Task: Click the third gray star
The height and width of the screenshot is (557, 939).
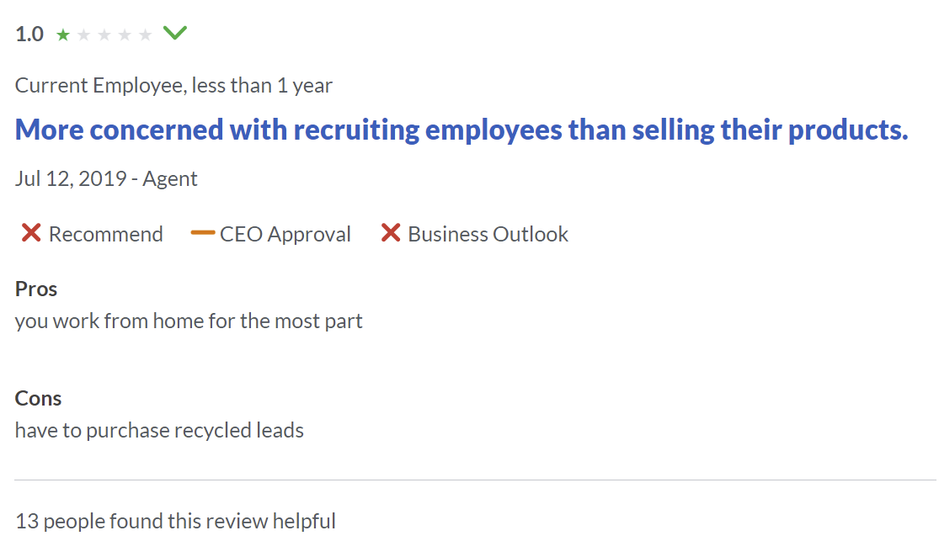Action: [104, 35]
